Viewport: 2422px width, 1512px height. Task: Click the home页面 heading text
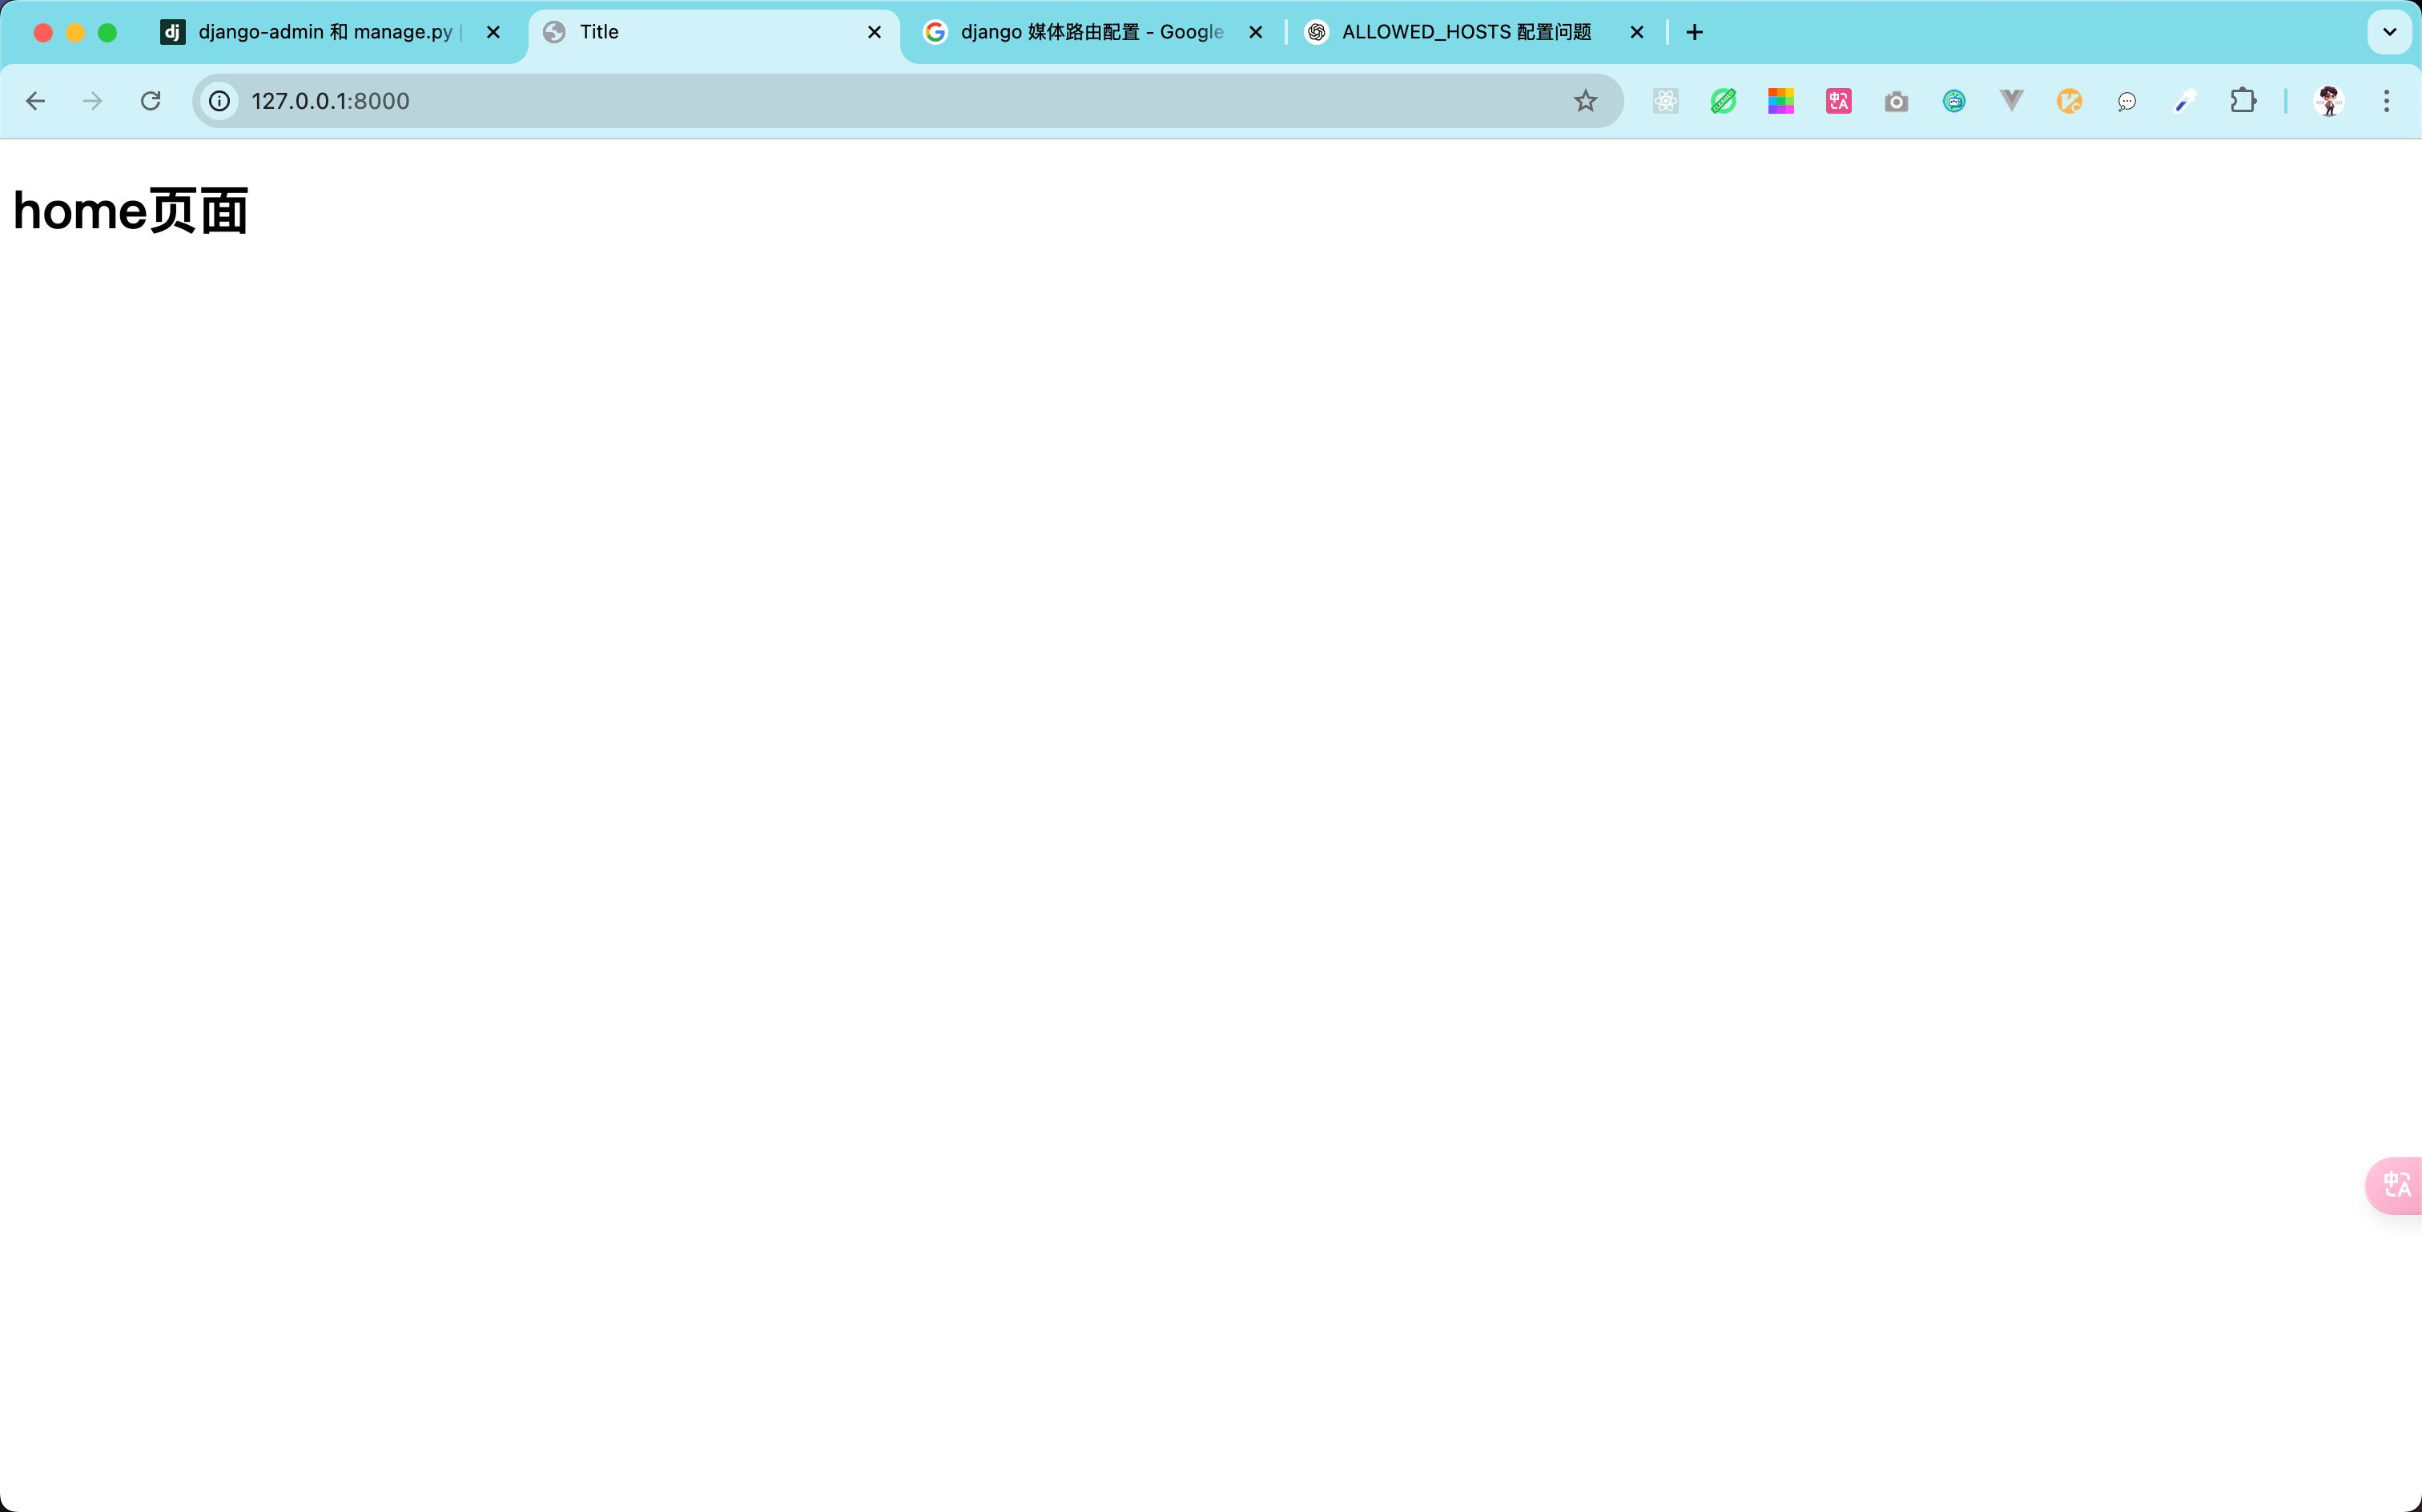[x=130, y=211]
